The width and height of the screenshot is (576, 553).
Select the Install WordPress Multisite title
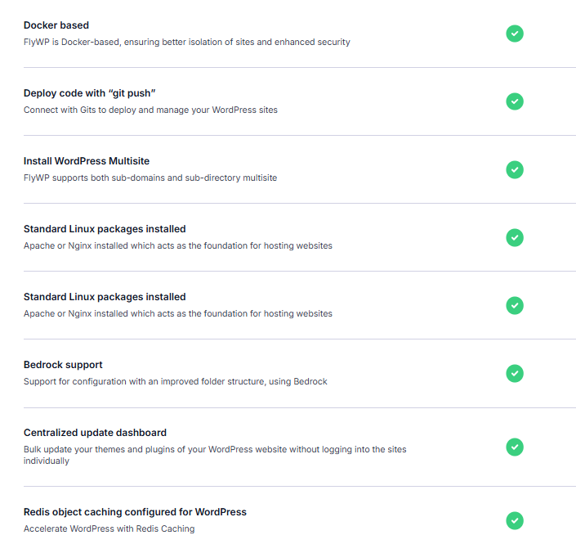coord(87,161)
